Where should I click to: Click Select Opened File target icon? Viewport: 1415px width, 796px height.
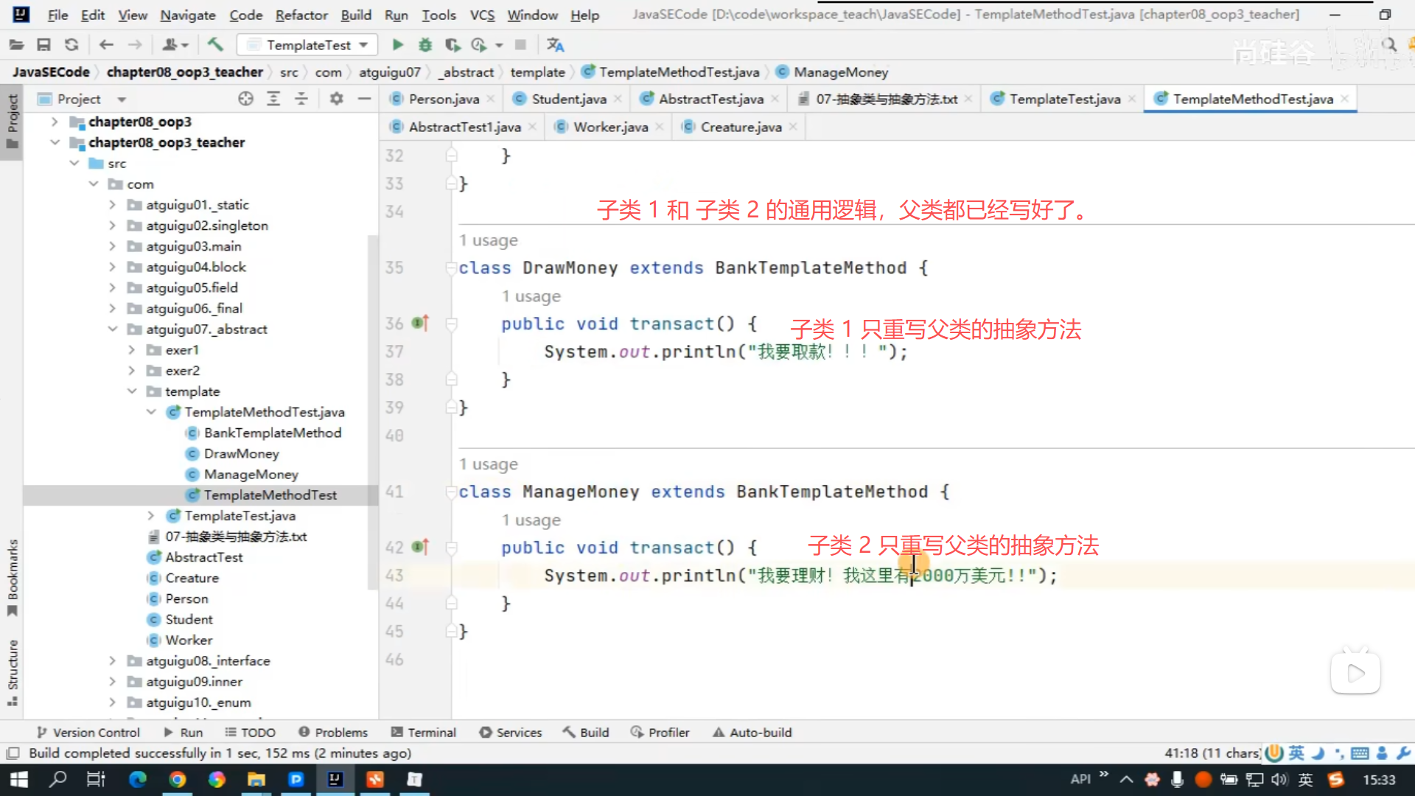click(x=245, y=99)
